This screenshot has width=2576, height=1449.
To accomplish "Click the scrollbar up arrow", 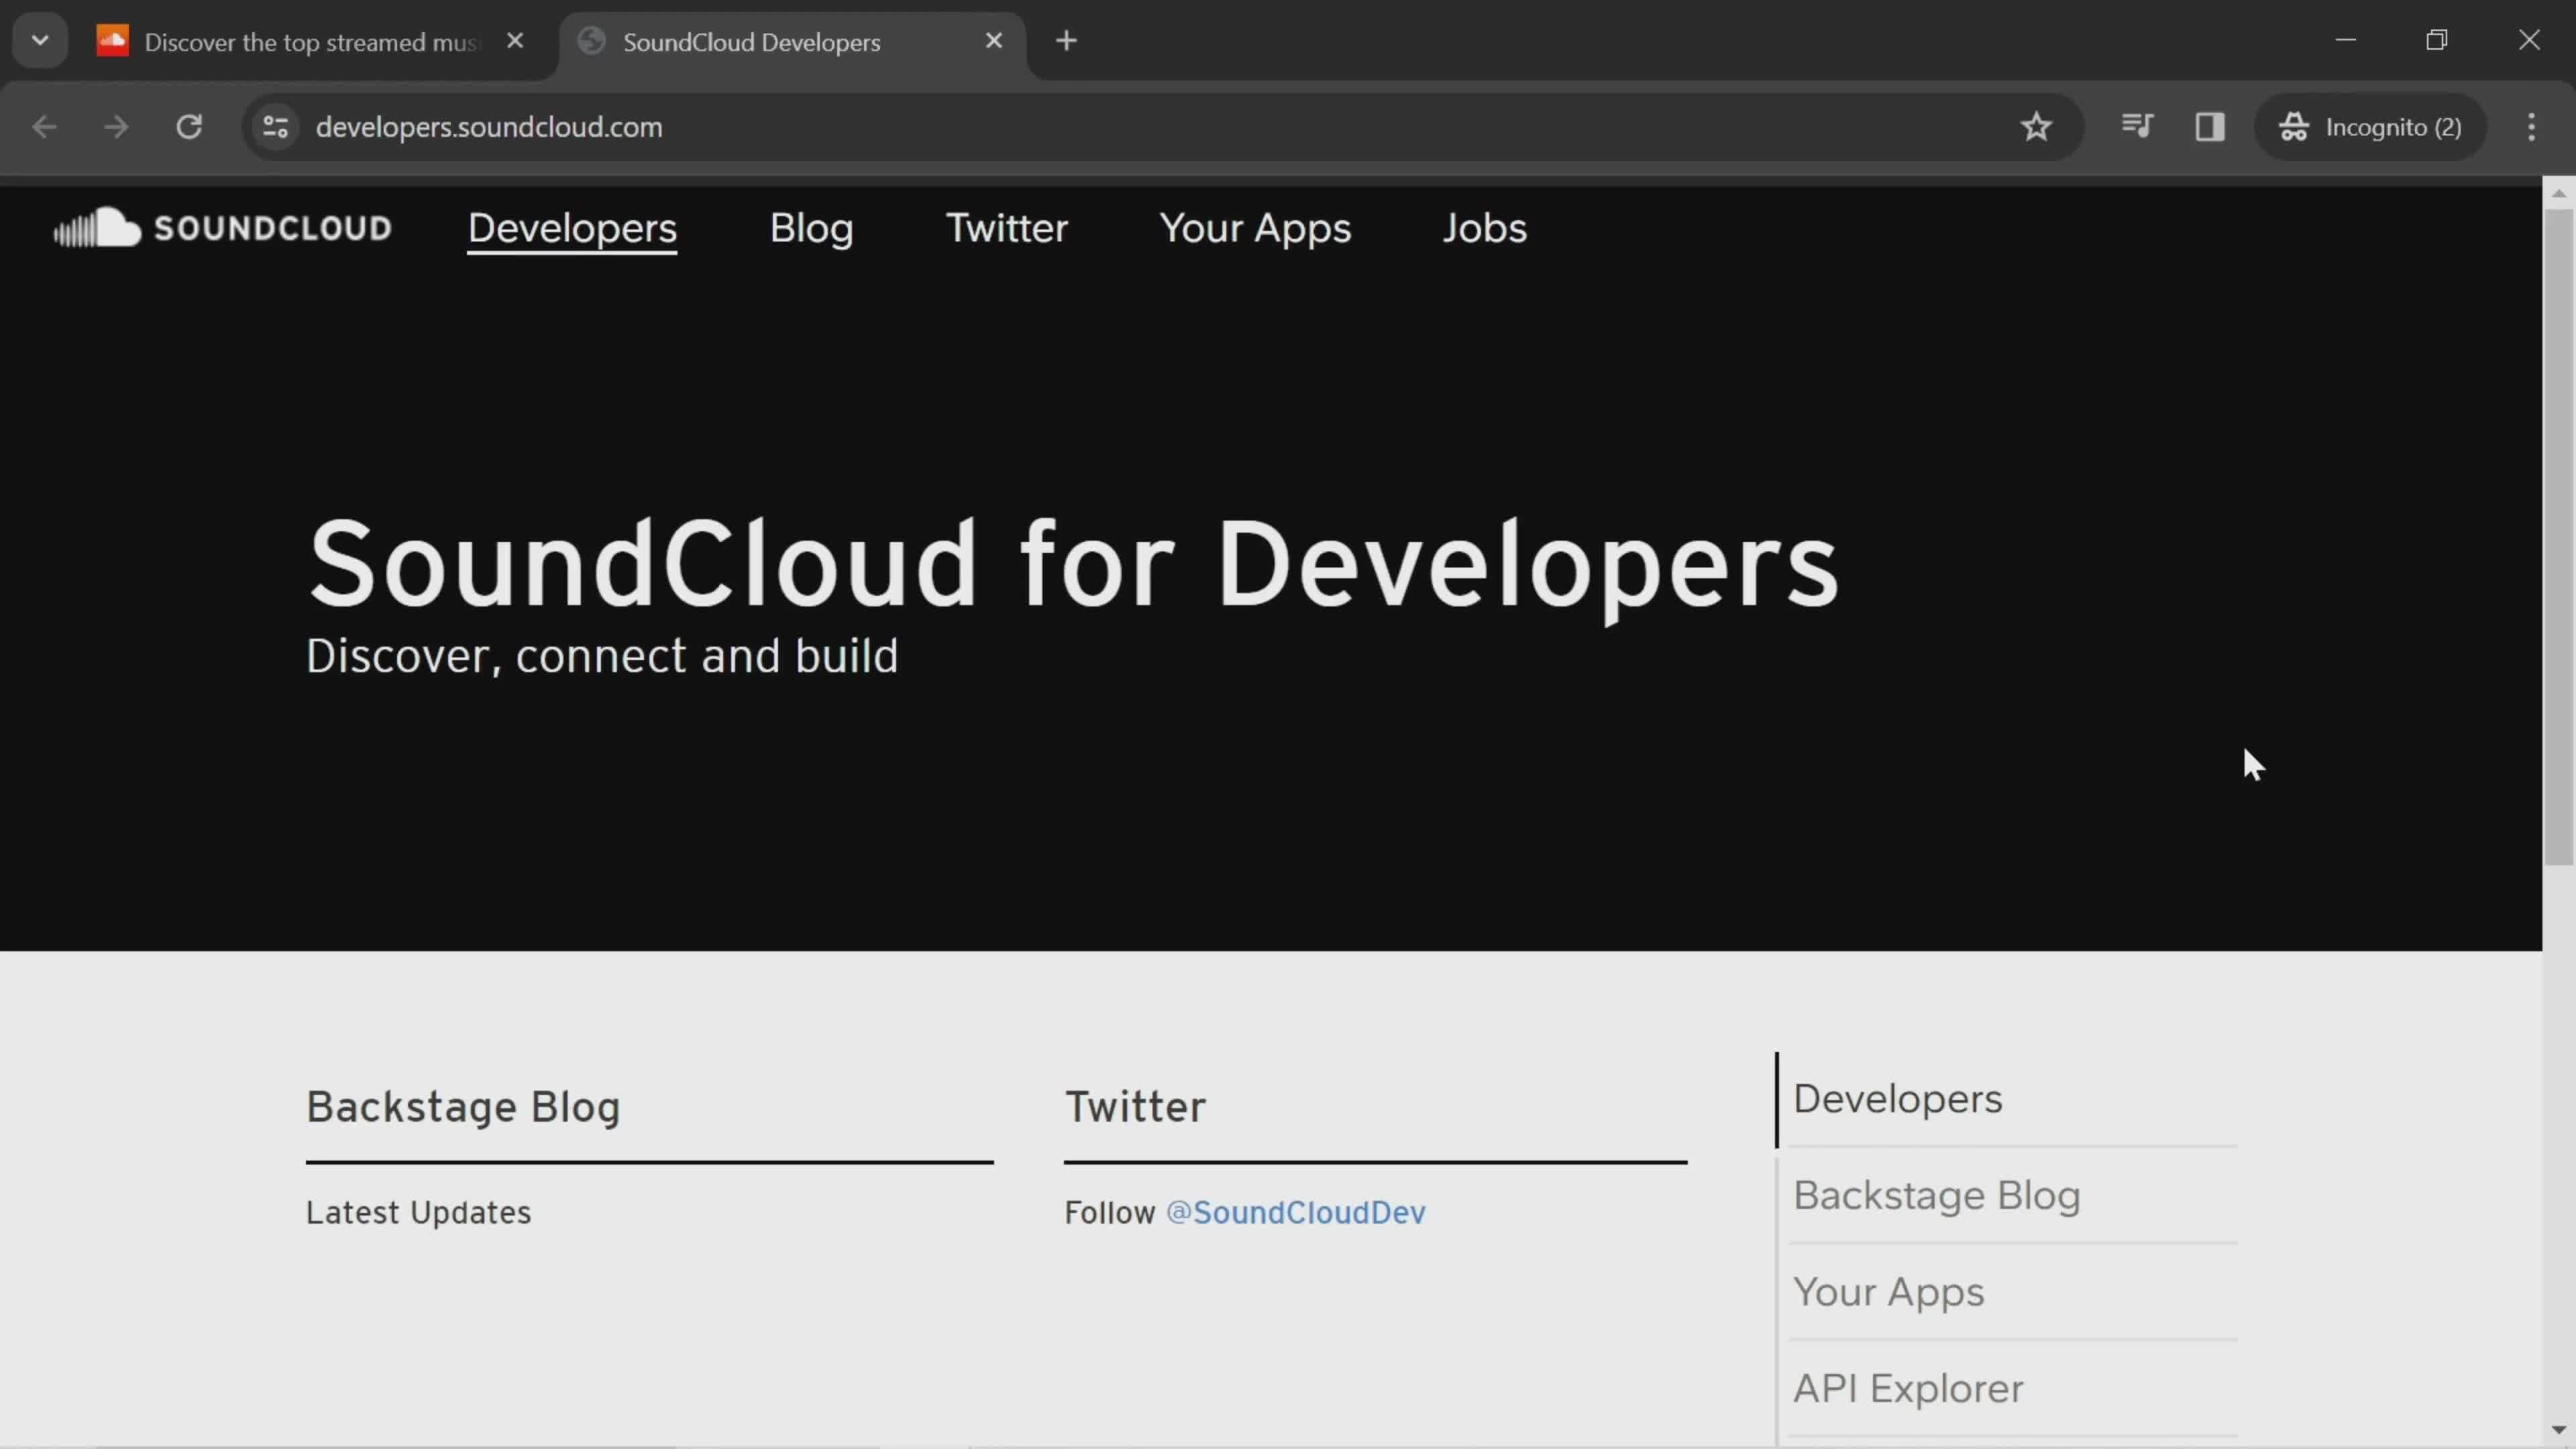I will pyautogui.click(x=2559, y=193).
